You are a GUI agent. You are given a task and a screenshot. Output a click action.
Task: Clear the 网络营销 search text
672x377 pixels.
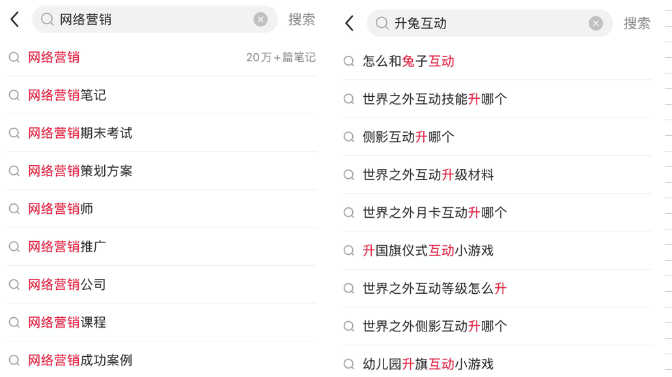[260, 19]
